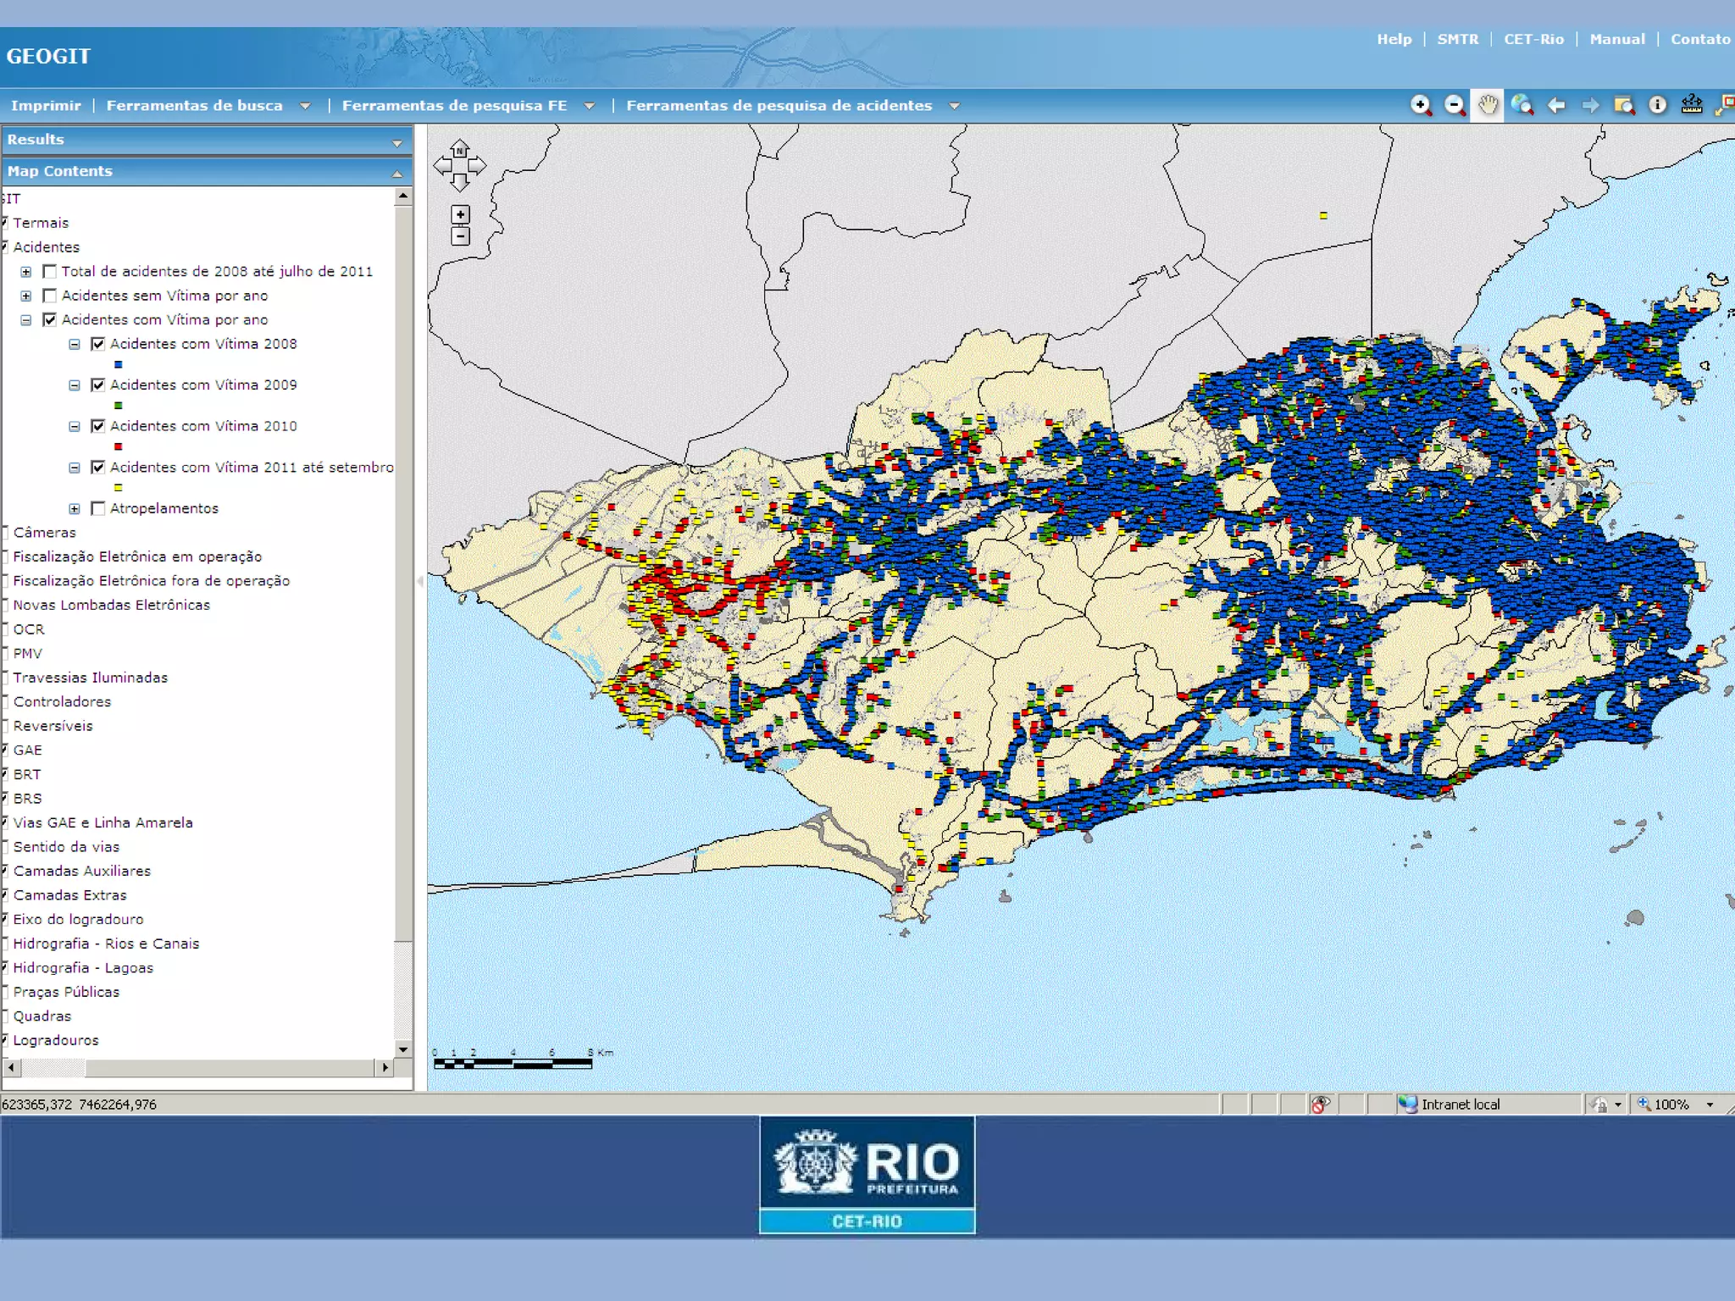The height and width of the screenshot is (1301, 1735).
Task: Click the Imprimir button
Action: 46,106
